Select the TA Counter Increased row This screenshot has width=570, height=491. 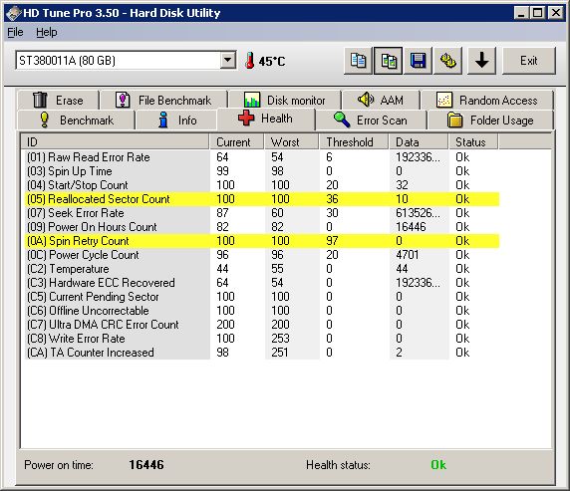[262, 353]
